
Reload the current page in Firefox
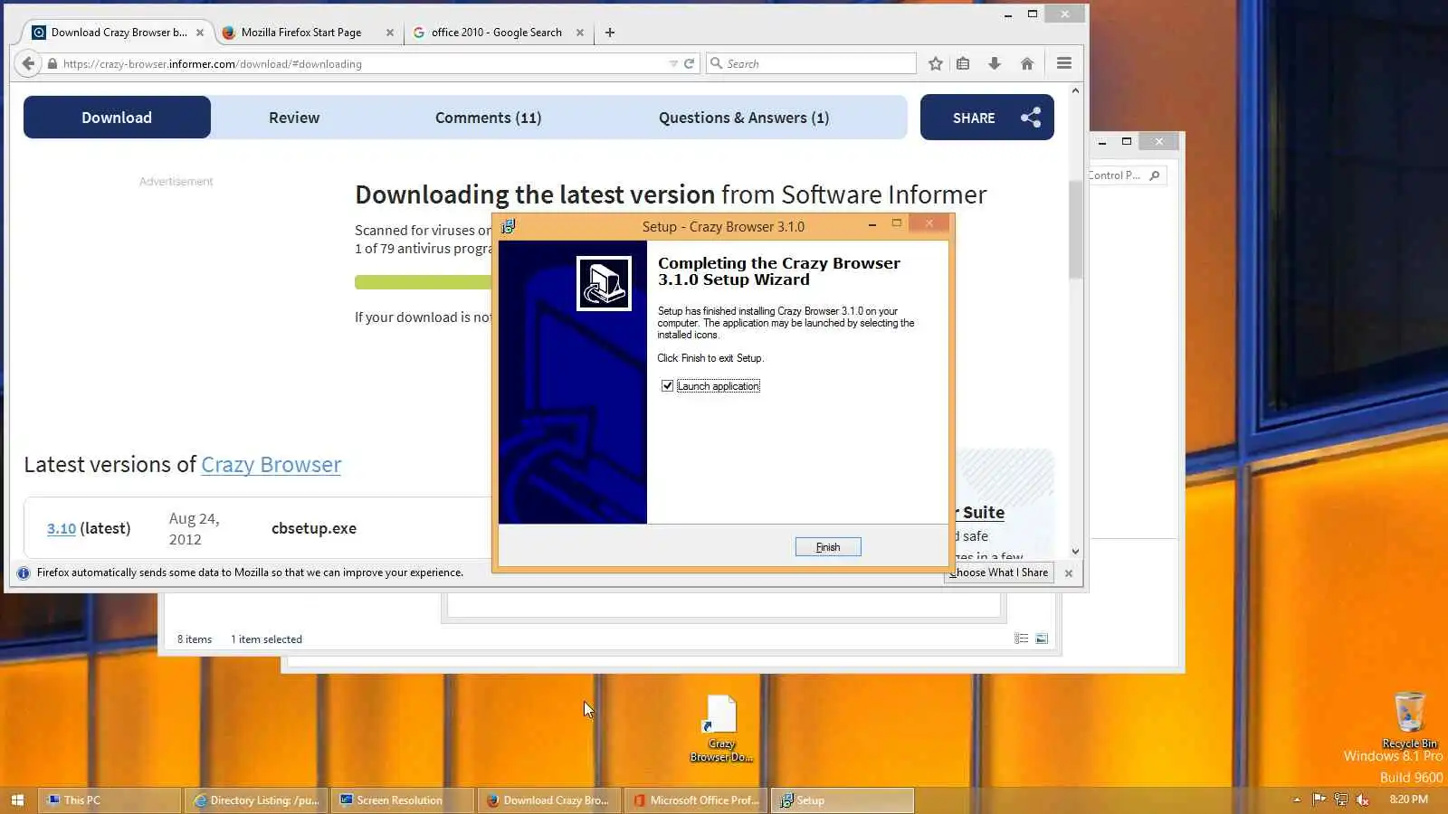coord(689,63)
